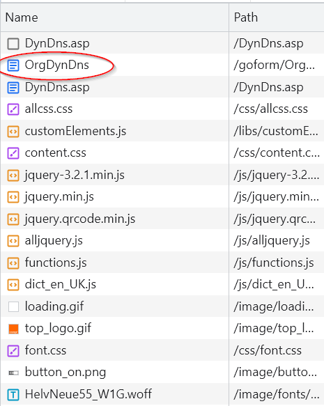
Task: Click the font icon beside HelvNeue55_W1G.woff
Action: point(13,395)
